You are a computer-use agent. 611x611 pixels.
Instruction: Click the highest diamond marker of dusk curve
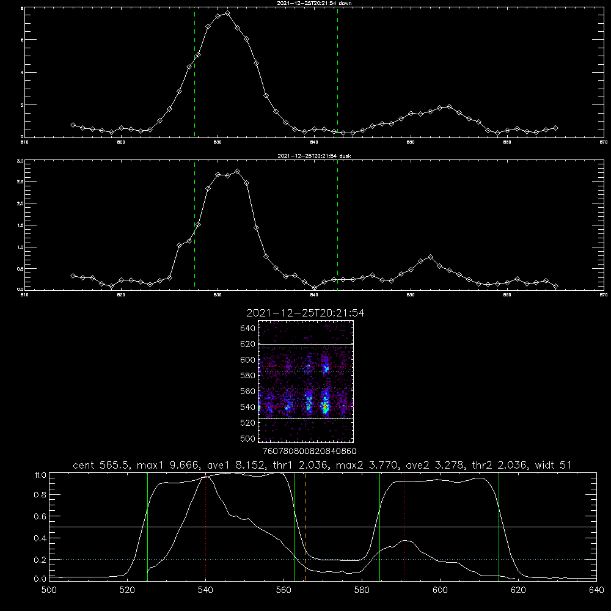pos(237,172)
